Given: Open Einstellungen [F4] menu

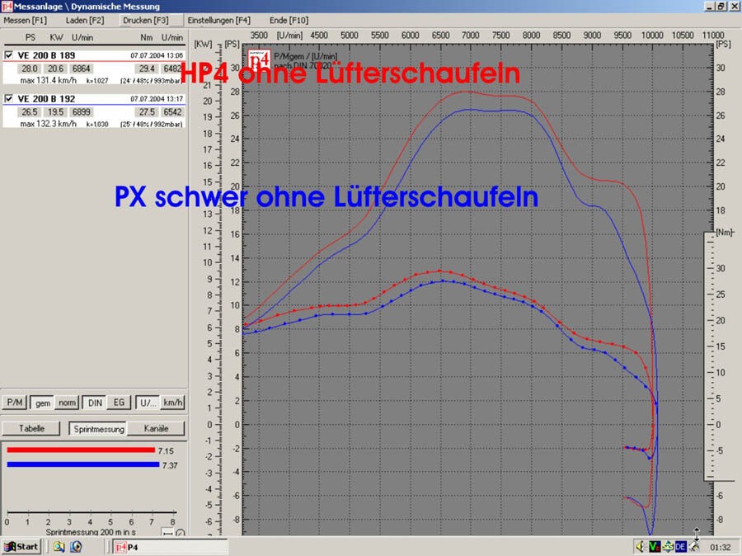Looking at the screenshot, I should (x=218, y=19).
